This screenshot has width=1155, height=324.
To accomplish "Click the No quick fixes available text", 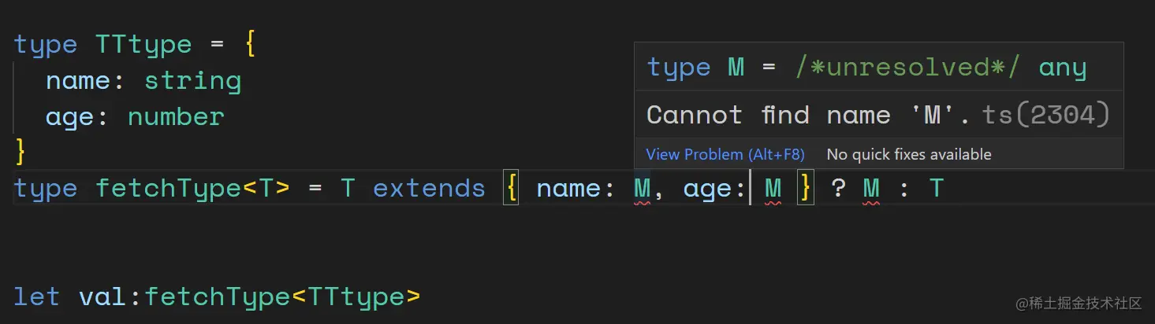I will 908,154.
